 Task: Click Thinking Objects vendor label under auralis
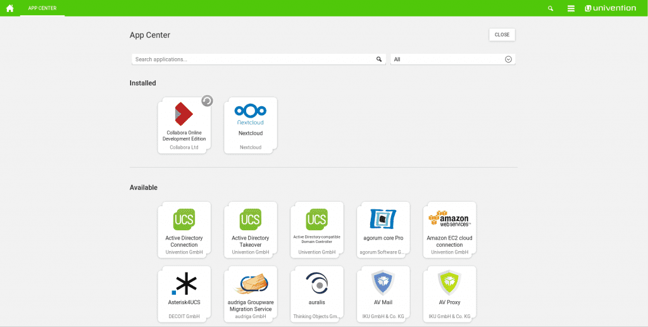point(316,317)
